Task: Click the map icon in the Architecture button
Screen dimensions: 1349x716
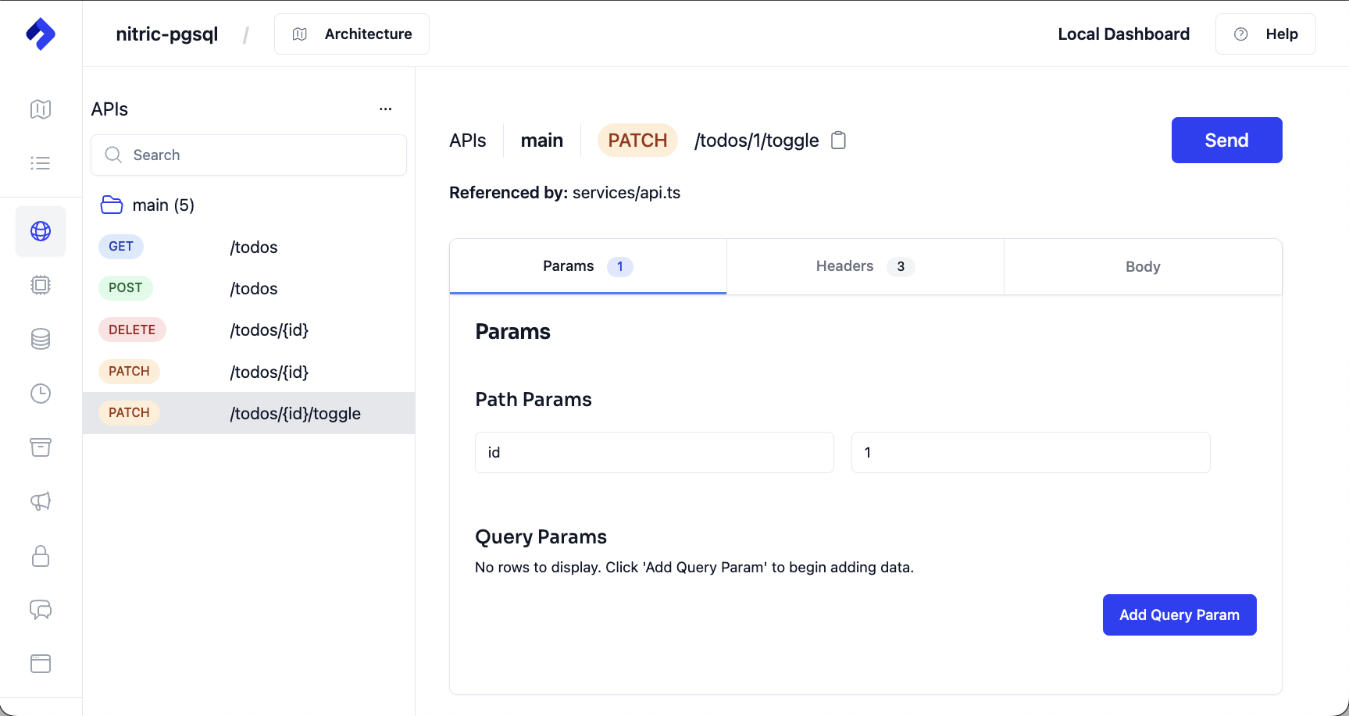Action: point(300,34)
